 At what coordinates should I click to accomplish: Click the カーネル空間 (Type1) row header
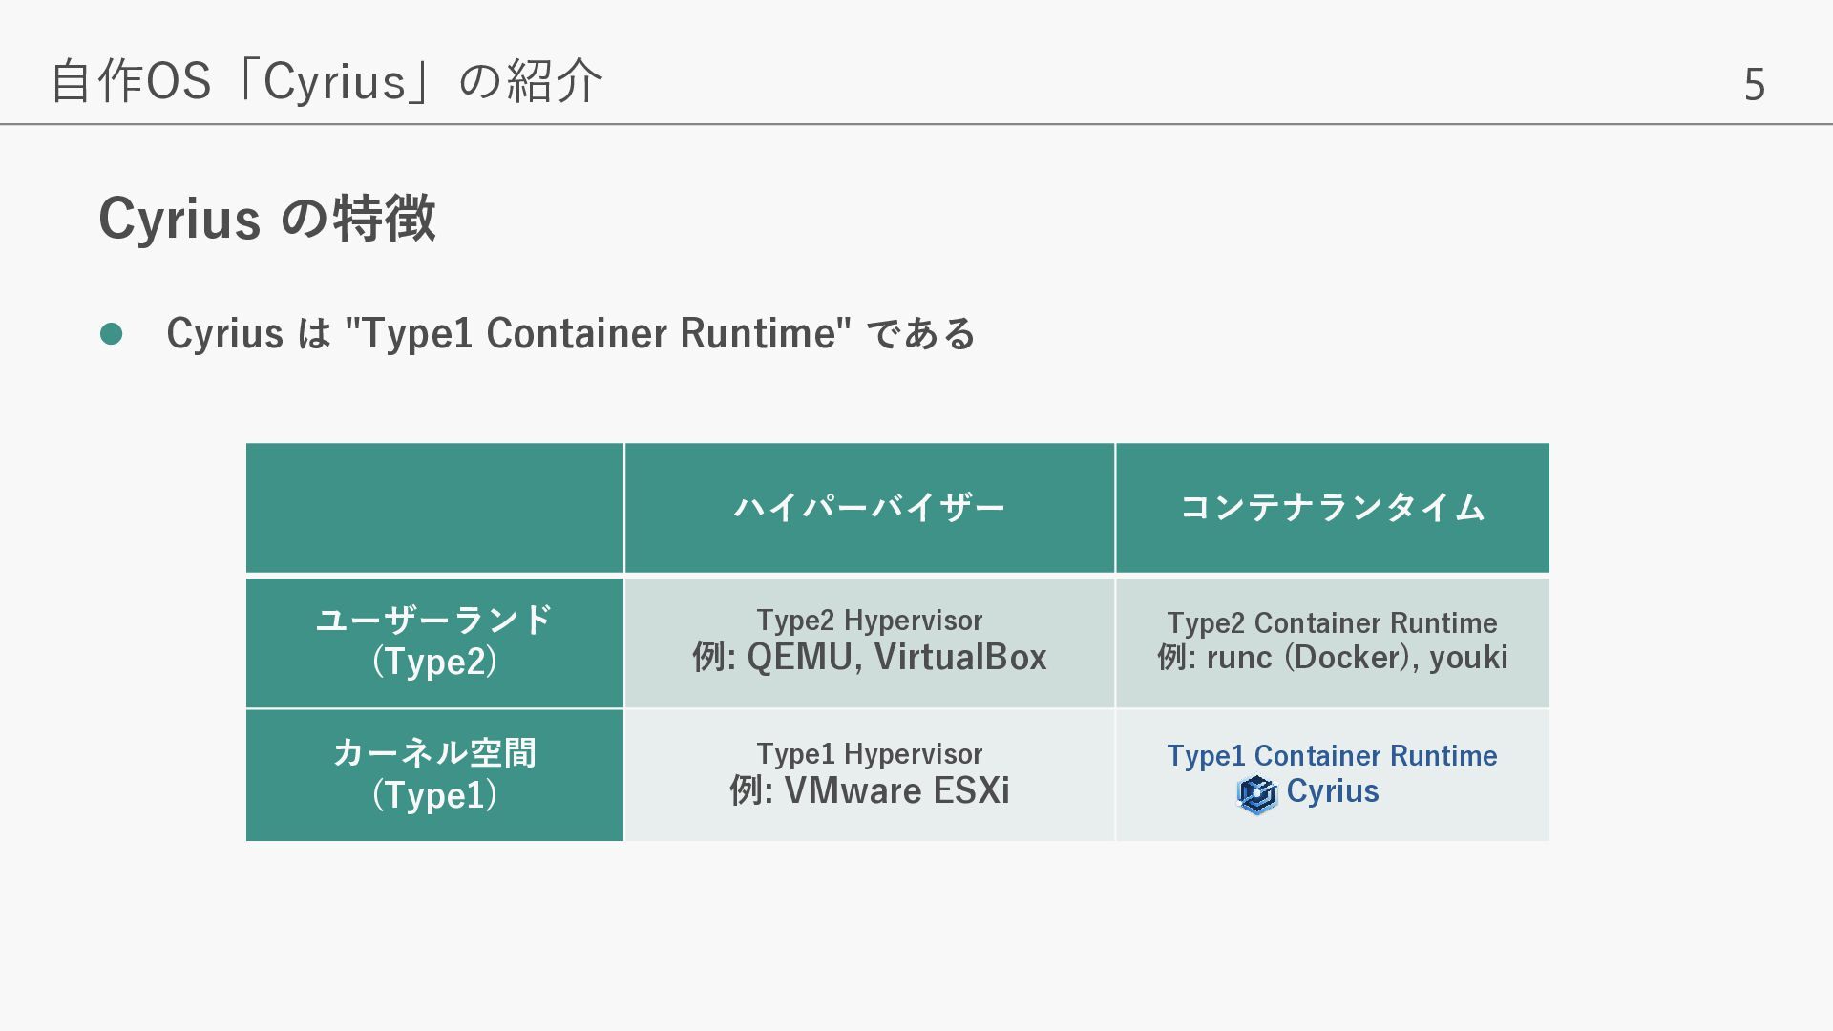pos(434,774)
